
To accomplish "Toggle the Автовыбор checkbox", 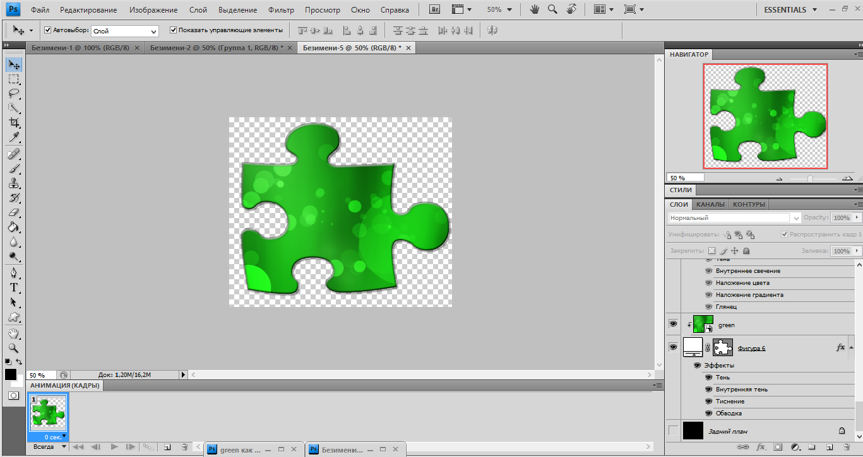I will click(x=48, y=30).
